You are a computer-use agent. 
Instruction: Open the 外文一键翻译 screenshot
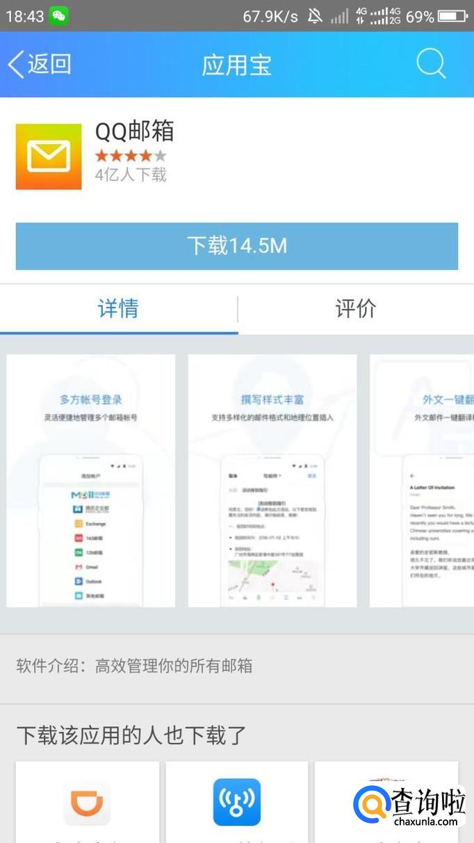(x=422, y=481)
